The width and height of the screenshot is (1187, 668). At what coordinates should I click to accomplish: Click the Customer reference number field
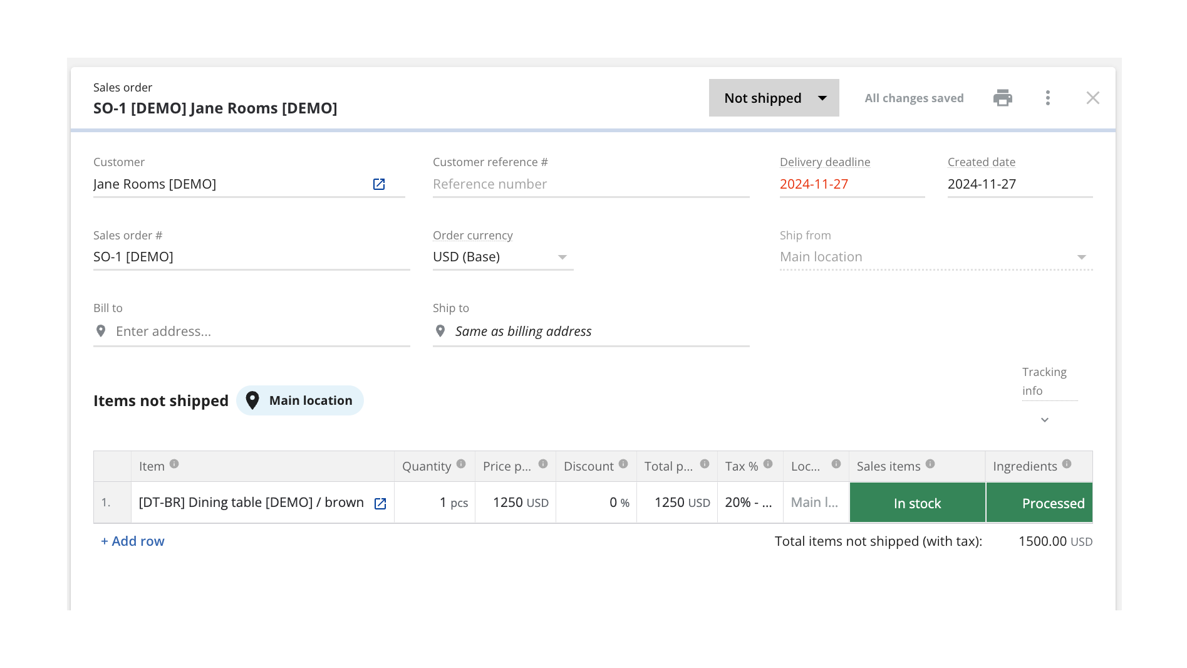coord(591,184)
